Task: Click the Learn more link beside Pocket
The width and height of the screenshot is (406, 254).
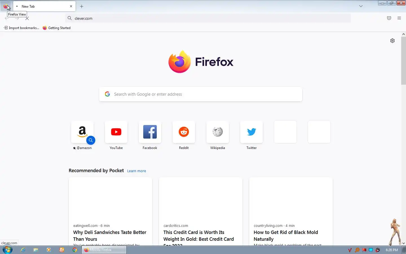Action: (x=136, y=171)
